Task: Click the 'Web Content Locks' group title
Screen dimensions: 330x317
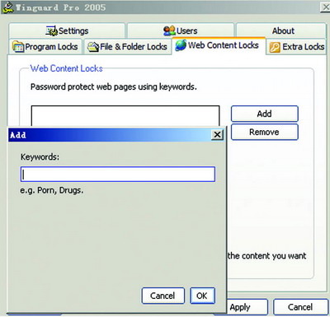Action: point(66,68)
